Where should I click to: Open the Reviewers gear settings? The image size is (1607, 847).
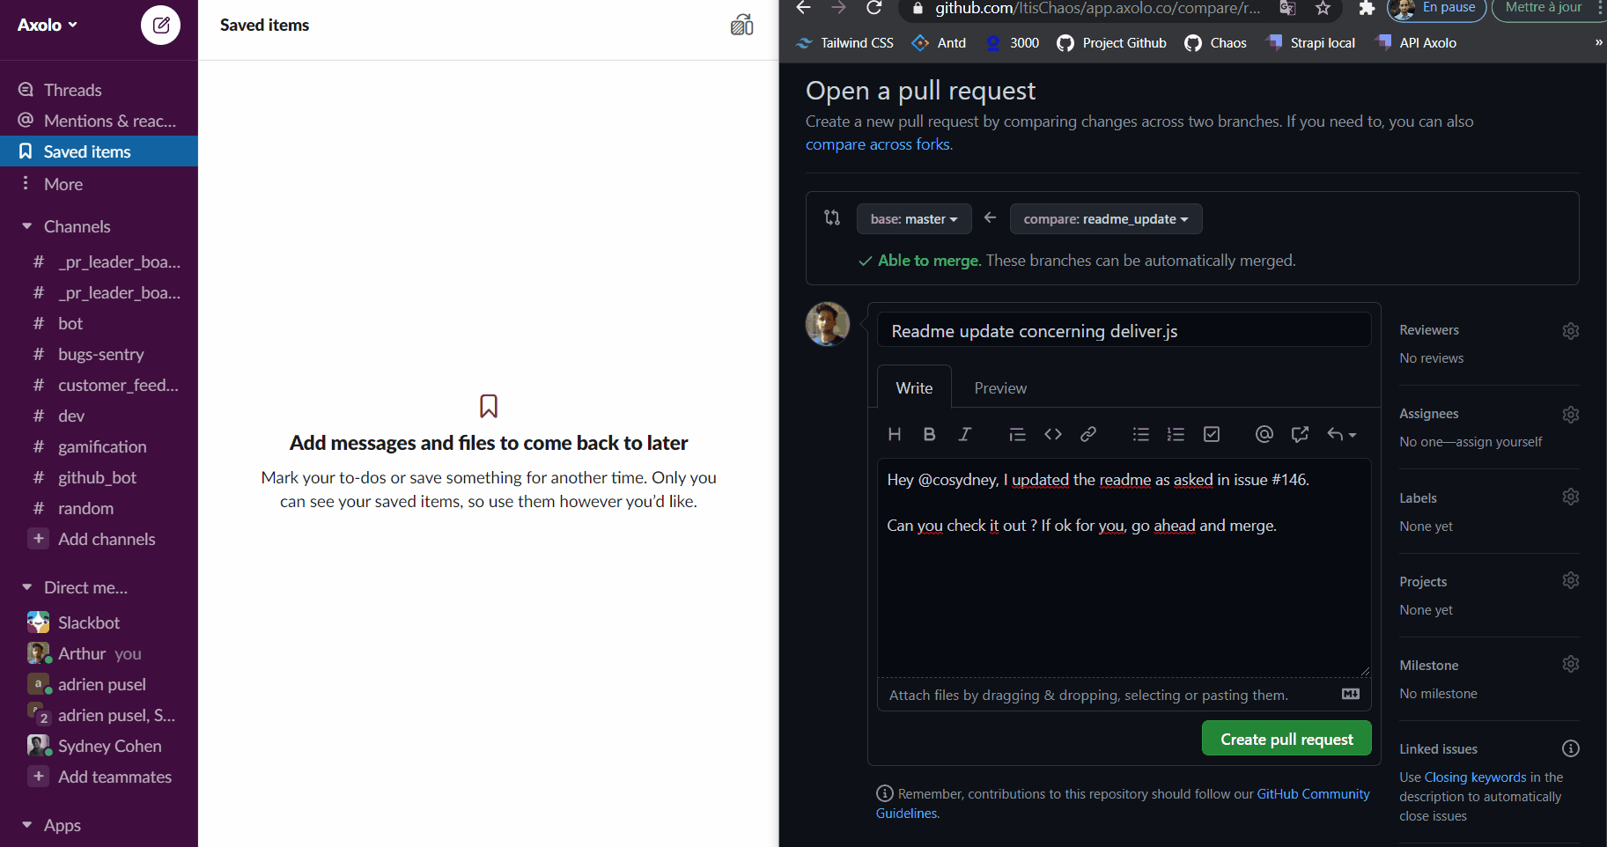(x=1571, y=331)
